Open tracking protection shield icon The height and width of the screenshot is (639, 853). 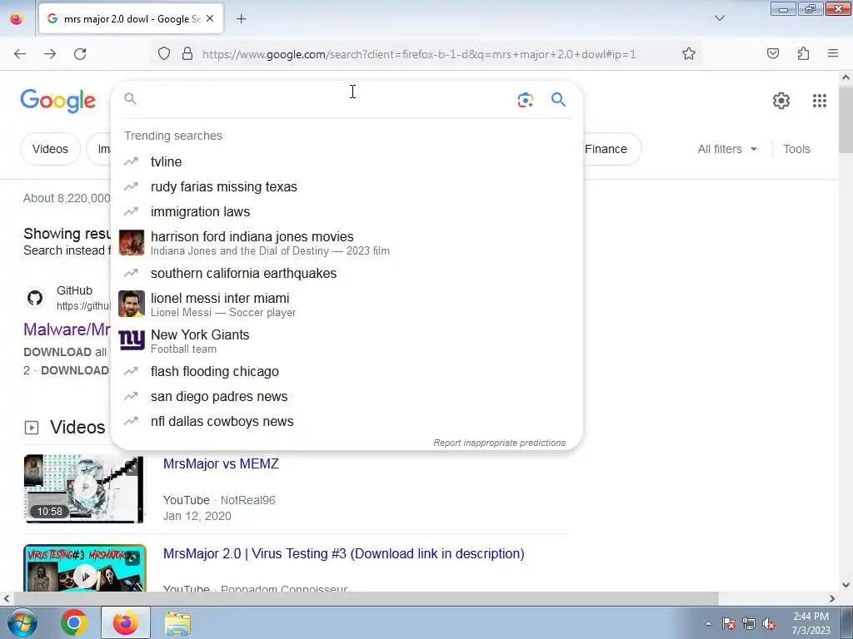164,54
